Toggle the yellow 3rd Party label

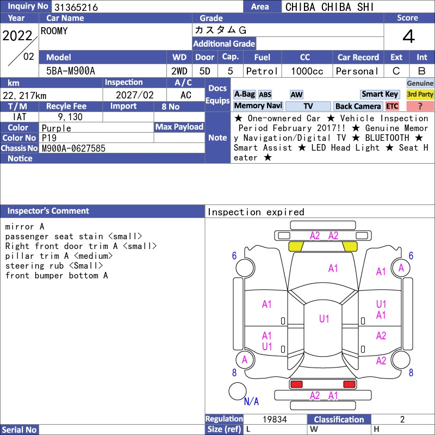420,94
